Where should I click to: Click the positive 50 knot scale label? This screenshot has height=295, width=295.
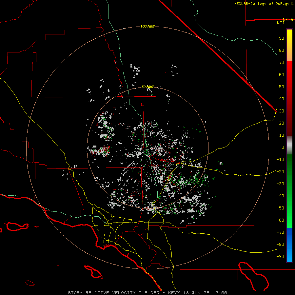click(282, 87)
